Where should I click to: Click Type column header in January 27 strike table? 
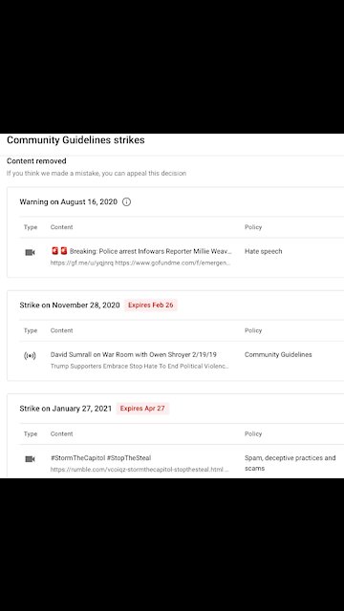pos(31,433)
